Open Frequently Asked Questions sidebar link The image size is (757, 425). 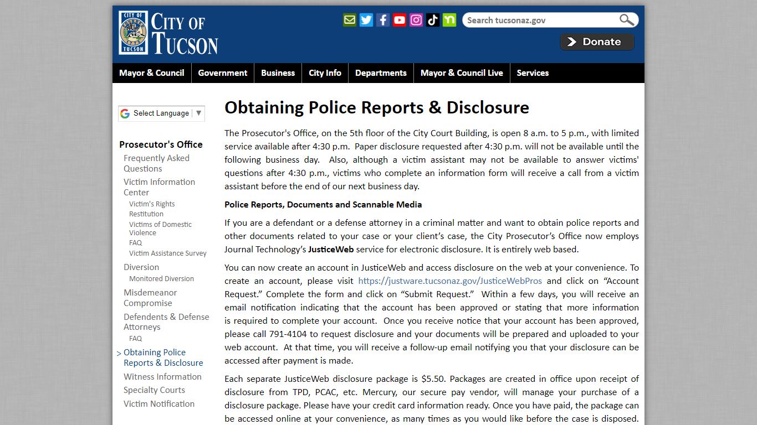point(156,163)
